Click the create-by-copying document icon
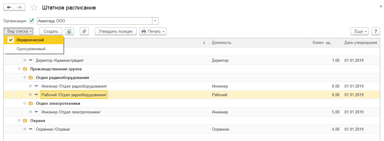Viewport: 384px width, 141px height. pyautogui.click(x=69, y=31)
